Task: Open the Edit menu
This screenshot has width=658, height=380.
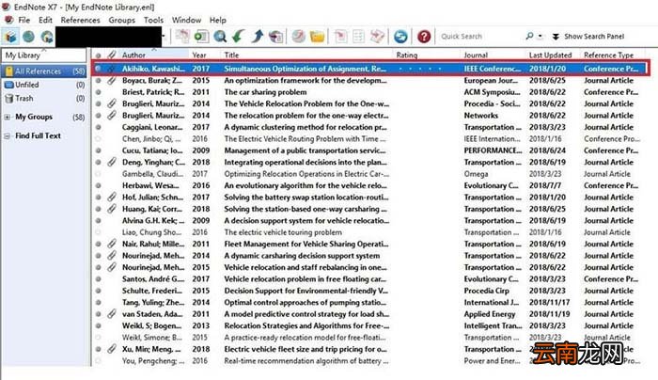Action: pyautogui.click(x=45, y=20)
